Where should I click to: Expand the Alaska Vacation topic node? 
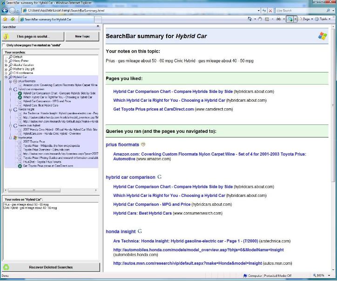pyautogui.click(x=6, y=65)
